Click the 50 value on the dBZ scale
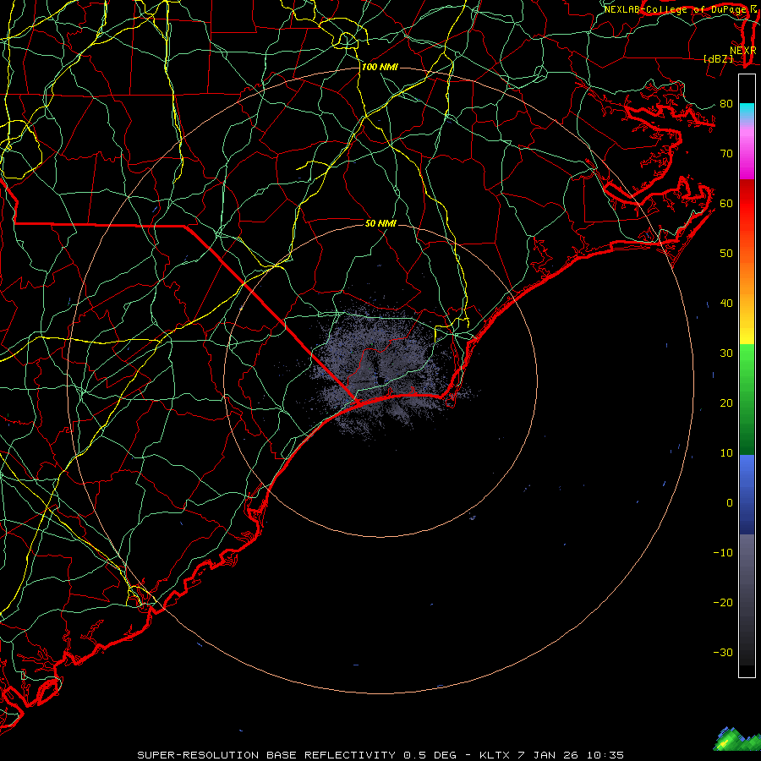761x761 pixels. (726, 254)
